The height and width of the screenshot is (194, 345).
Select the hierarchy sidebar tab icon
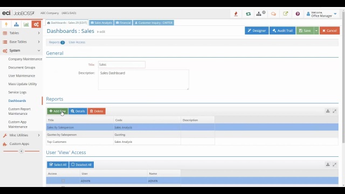click(16, 24)
